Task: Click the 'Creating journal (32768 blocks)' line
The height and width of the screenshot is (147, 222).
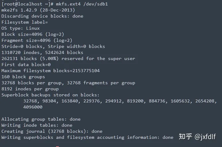Action: click(52, 131)
